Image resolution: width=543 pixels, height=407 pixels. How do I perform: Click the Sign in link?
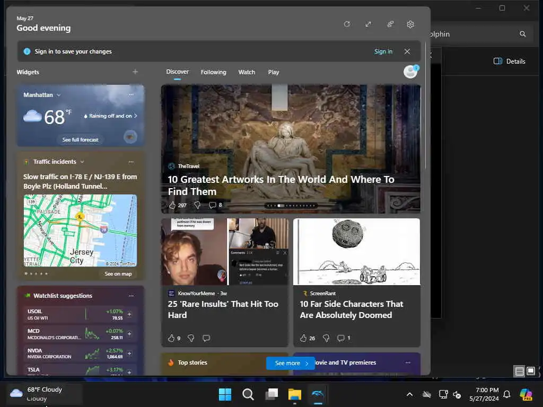tap(383, 51)
